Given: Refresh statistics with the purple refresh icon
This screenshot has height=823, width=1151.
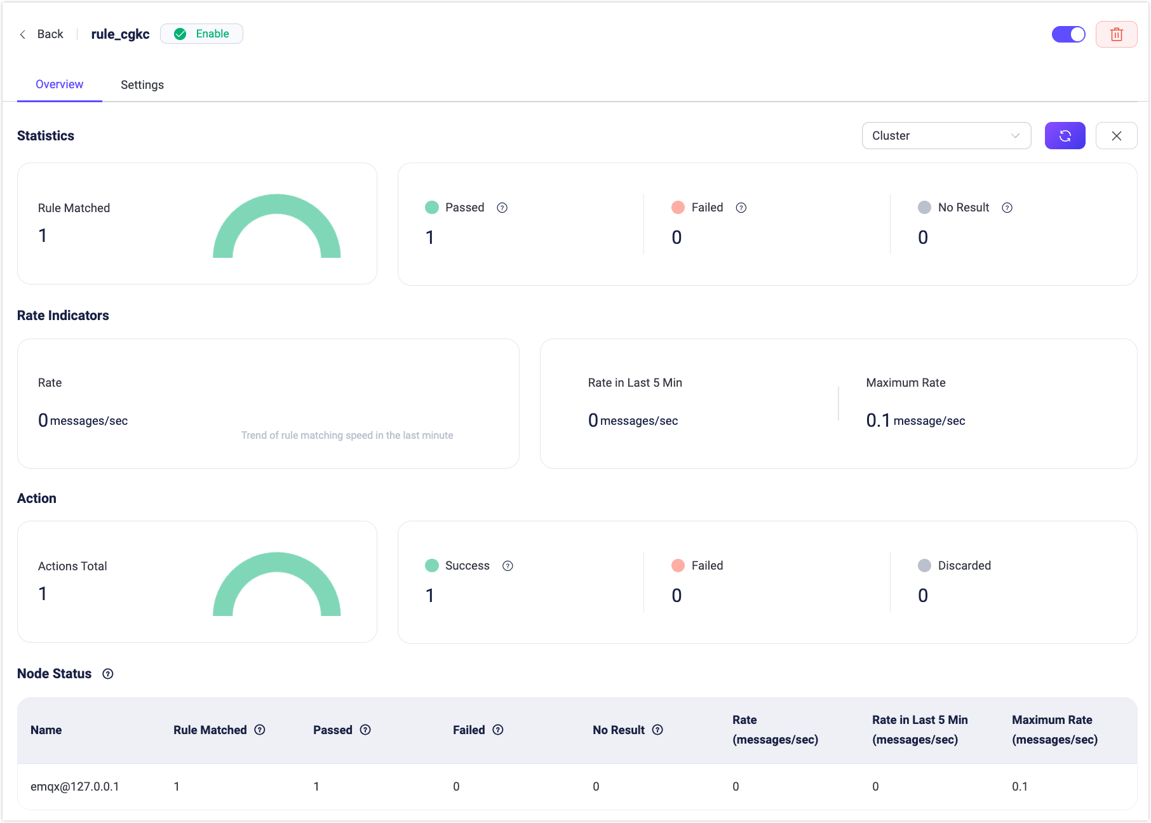Looking at the screenshot, I should pyautogui.click(x=1065, y=136).
